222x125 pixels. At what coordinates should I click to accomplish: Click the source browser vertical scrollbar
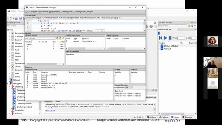[x=144, y=26]
